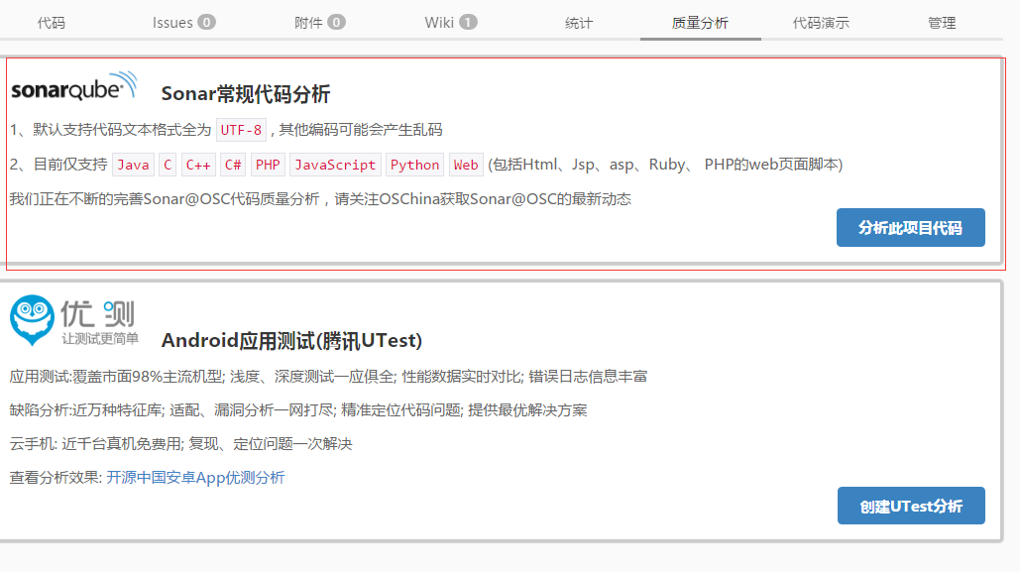Click the Issues count badge 0

pyautogui.click(x=206, y=22)
